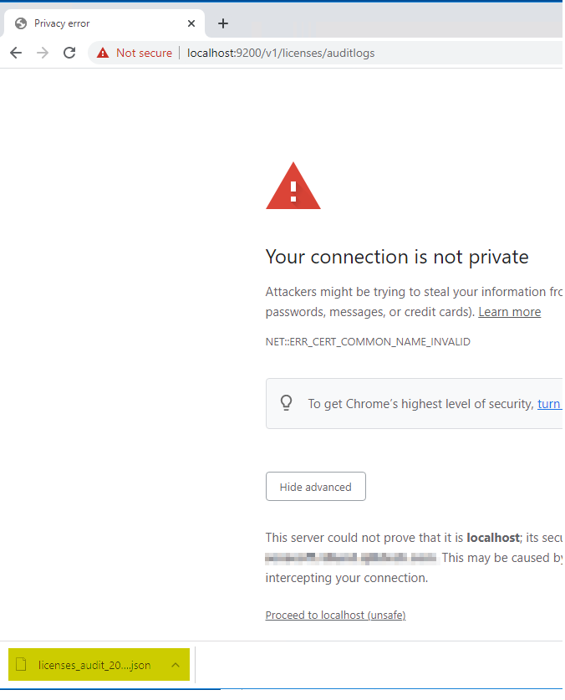
Task: Click the downloaded file's document icon
Action: click(x=23, y=665)
